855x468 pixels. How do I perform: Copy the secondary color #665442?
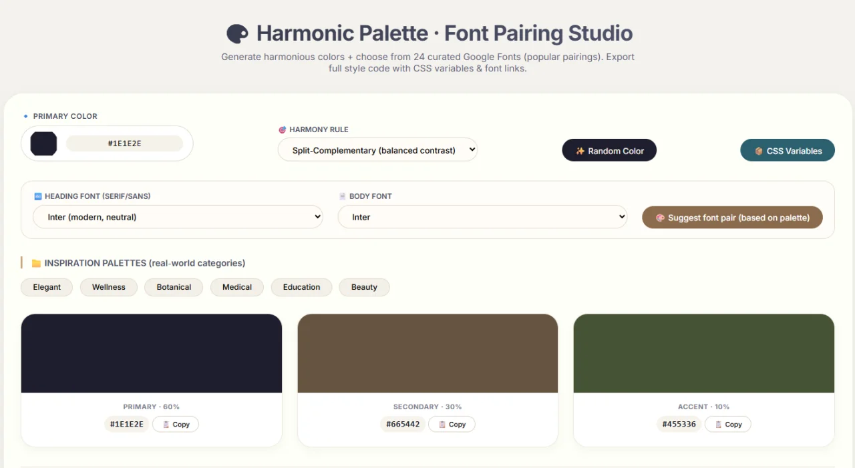click(x=452, y=424)
